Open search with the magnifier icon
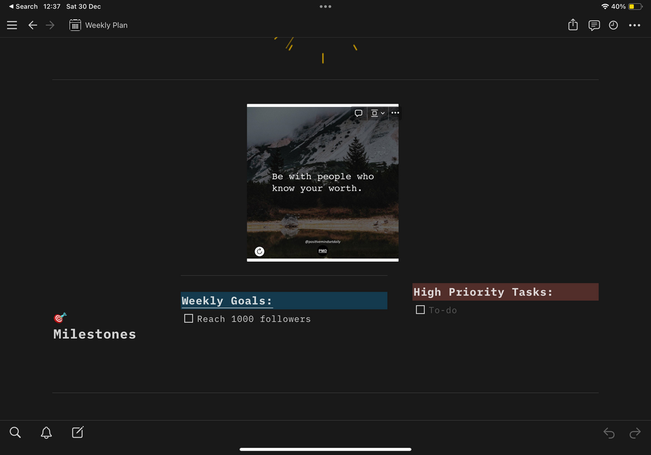 click(x=15, y=432)
